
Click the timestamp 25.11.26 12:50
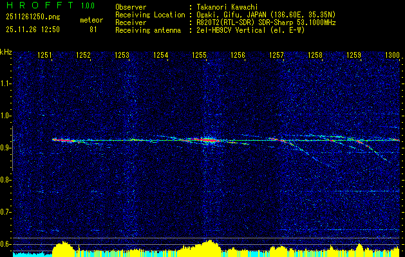click(x=33, y=30)
